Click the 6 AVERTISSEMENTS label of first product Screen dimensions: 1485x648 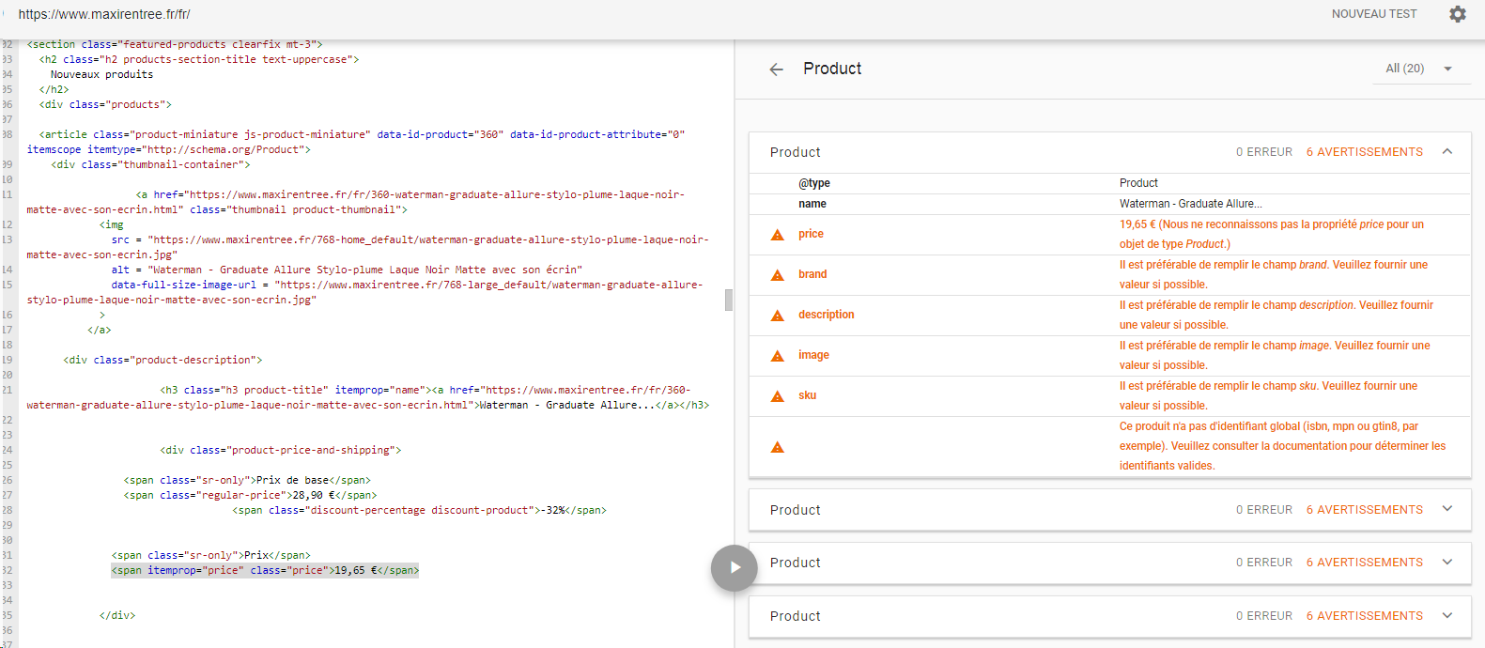pyautogui.click(x=1364, y=152)
